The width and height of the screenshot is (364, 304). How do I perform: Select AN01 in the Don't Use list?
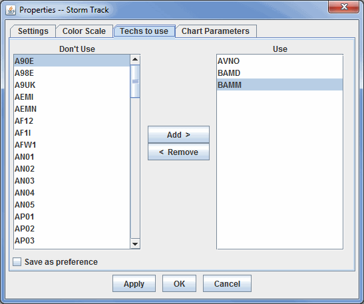[x=72, y=156]
